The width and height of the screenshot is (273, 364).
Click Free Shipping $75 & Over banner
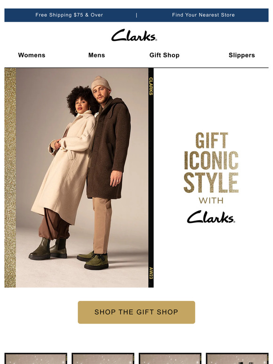tap(69, 15)
